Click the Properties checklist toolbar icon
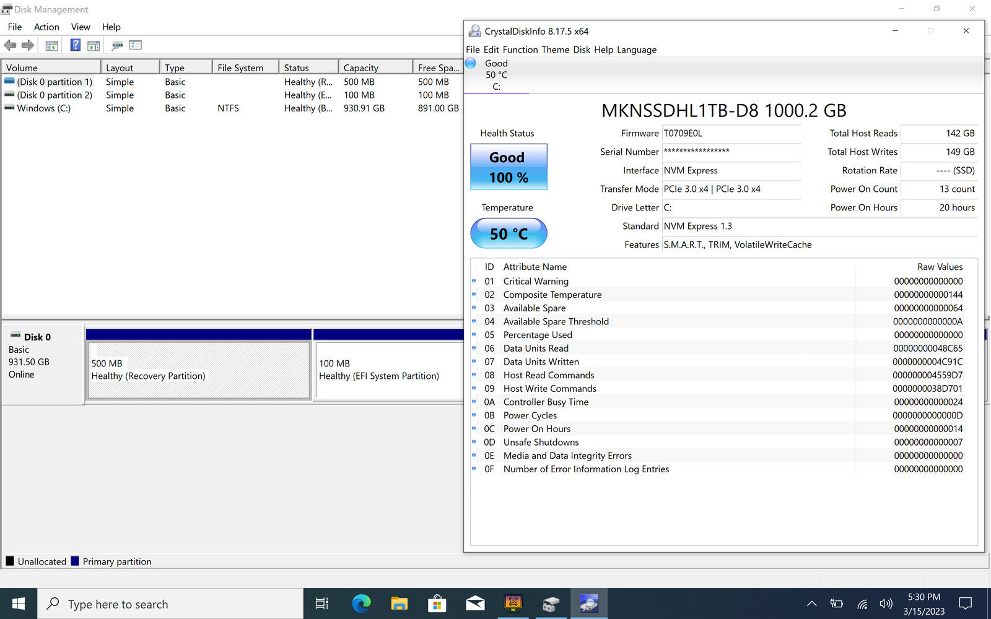Viewport: 991px width, 619px height. 136,45
